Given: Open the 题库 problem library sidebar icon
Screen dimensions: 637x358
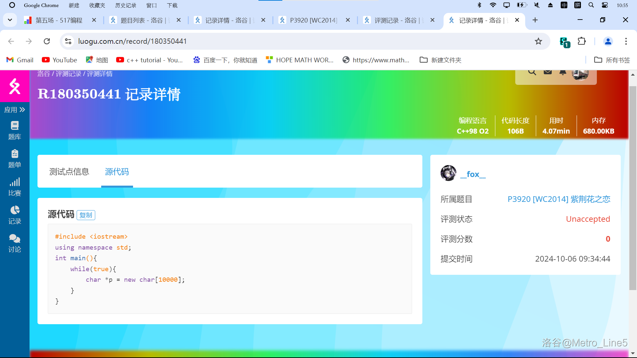Looking at the screenshot, I should click(x=15, y=130).
